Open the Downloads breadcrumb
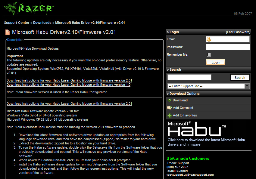256x179 pixels. [42, 23]
